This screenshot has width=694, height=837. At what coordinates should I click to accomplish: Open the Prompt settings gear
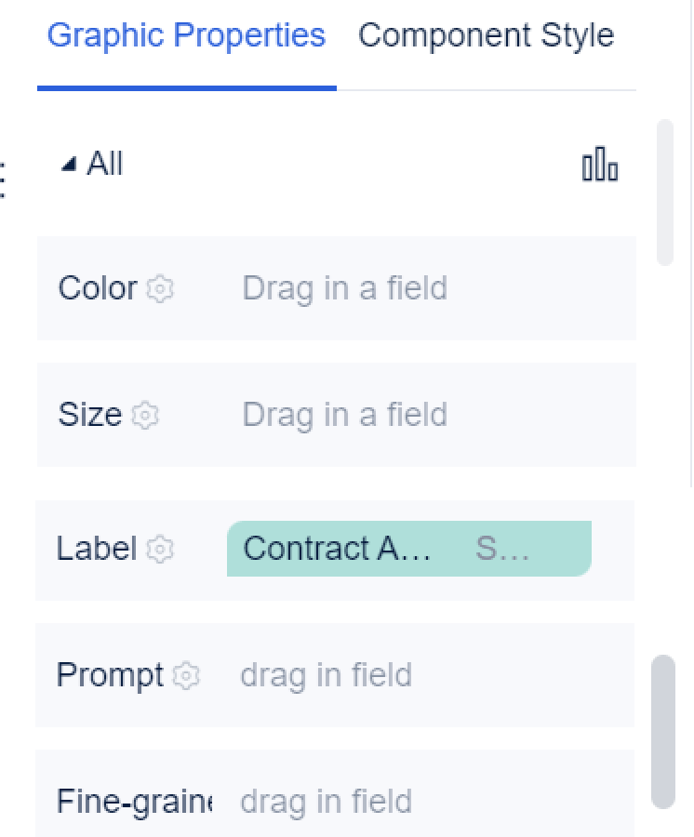coord(187,675)
